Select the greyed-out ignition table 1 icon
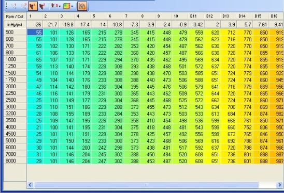284x193 pixels. coord(14,6)
